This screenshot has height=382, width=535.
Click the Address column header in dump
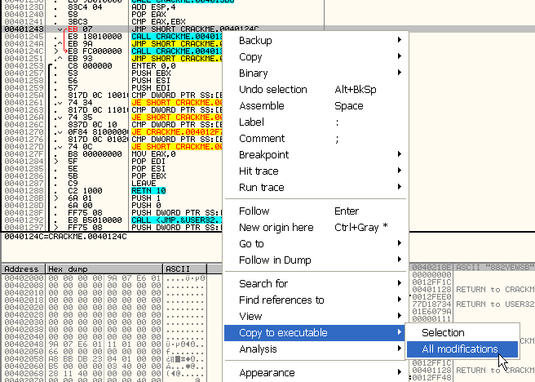tap(22, 269)
